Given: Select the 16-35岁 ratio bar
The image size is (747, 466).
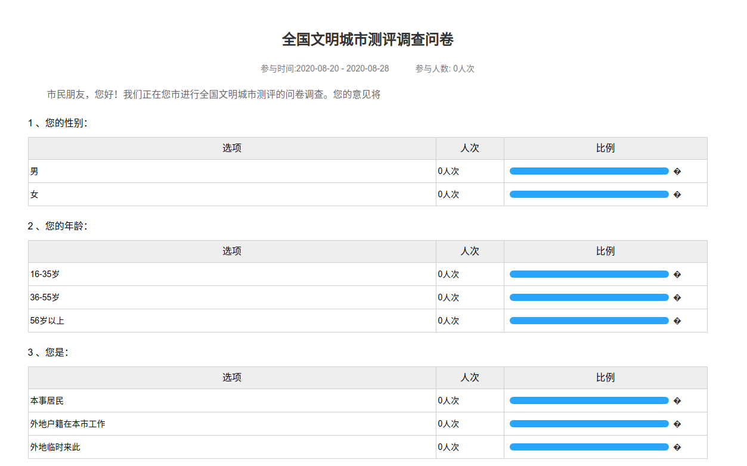Looking at the screenshot, I should 589,274.
